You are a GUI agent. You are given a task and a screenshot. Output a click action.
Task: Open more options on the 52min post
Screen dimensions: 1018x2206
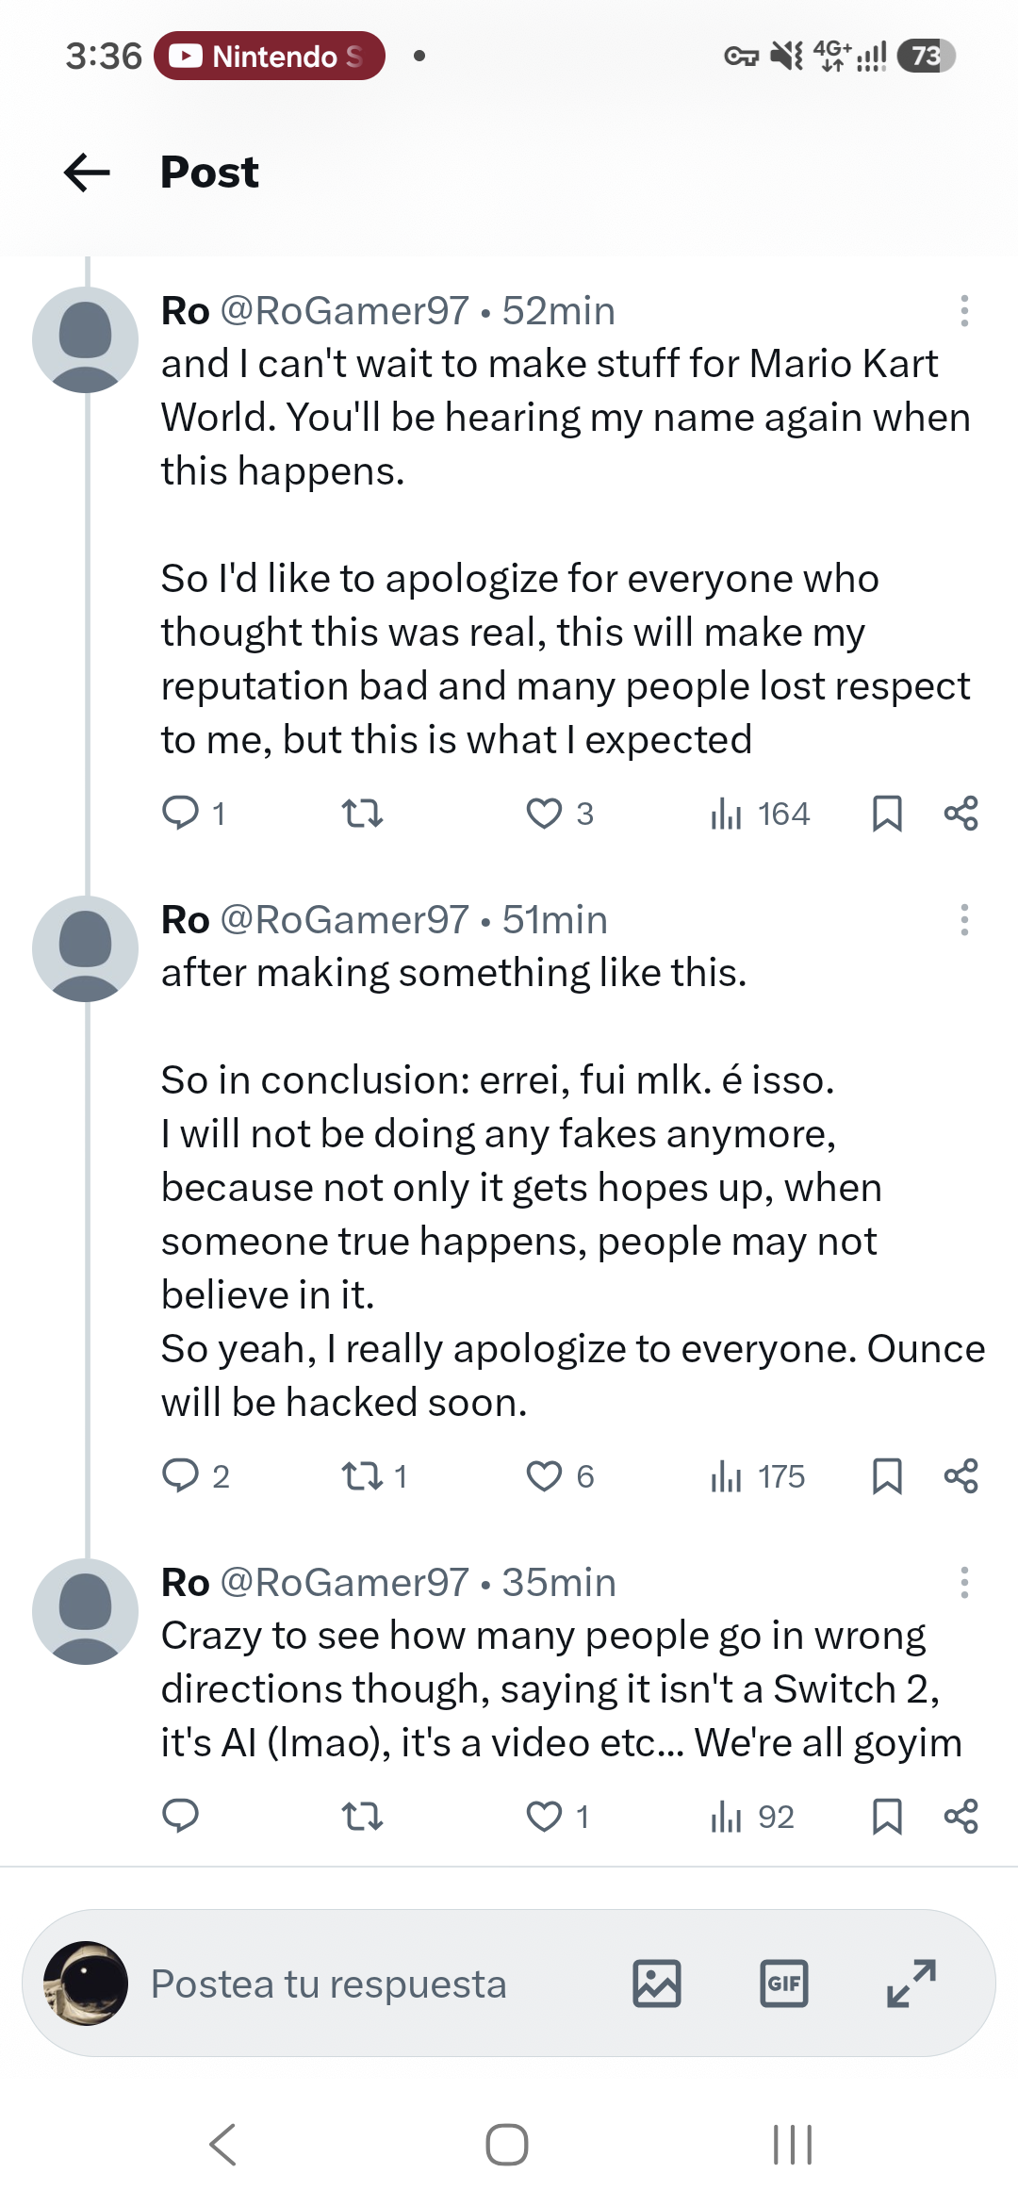(x=964, y=311)
